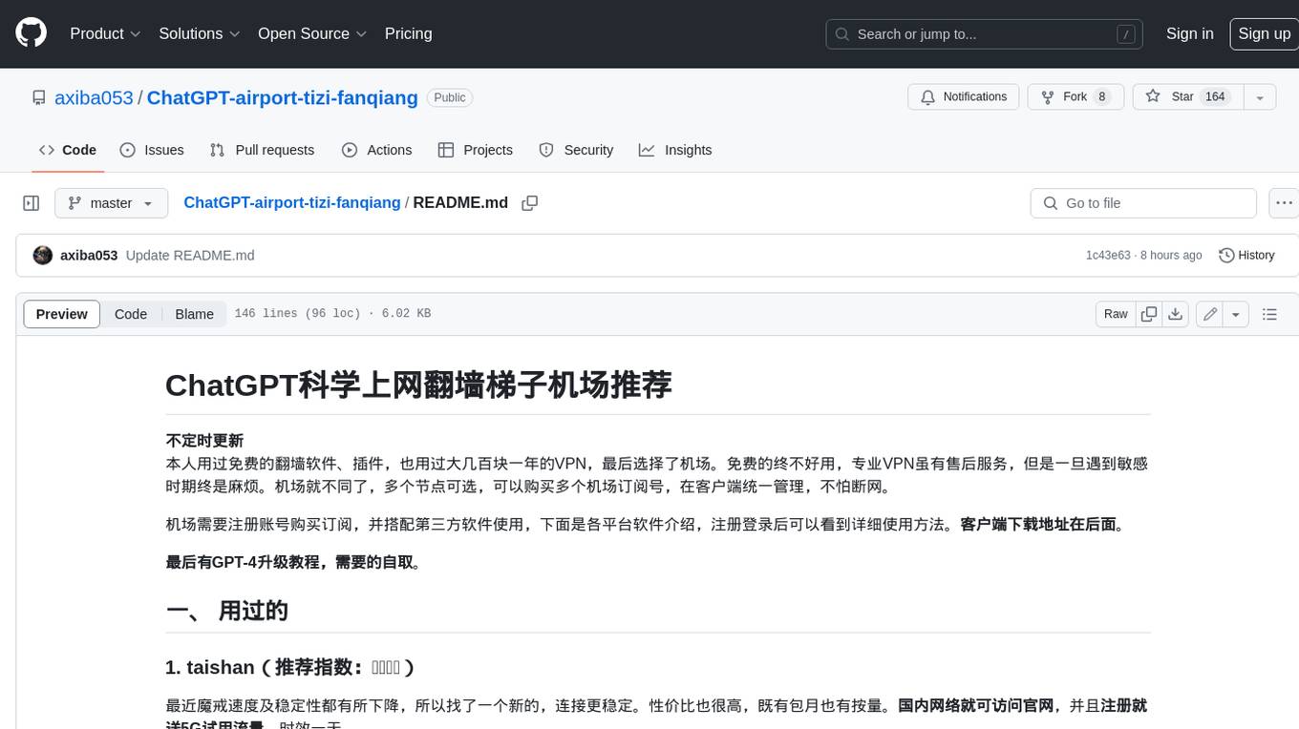Open the Raw file view
The image size is (1299, 729).
1116,314
